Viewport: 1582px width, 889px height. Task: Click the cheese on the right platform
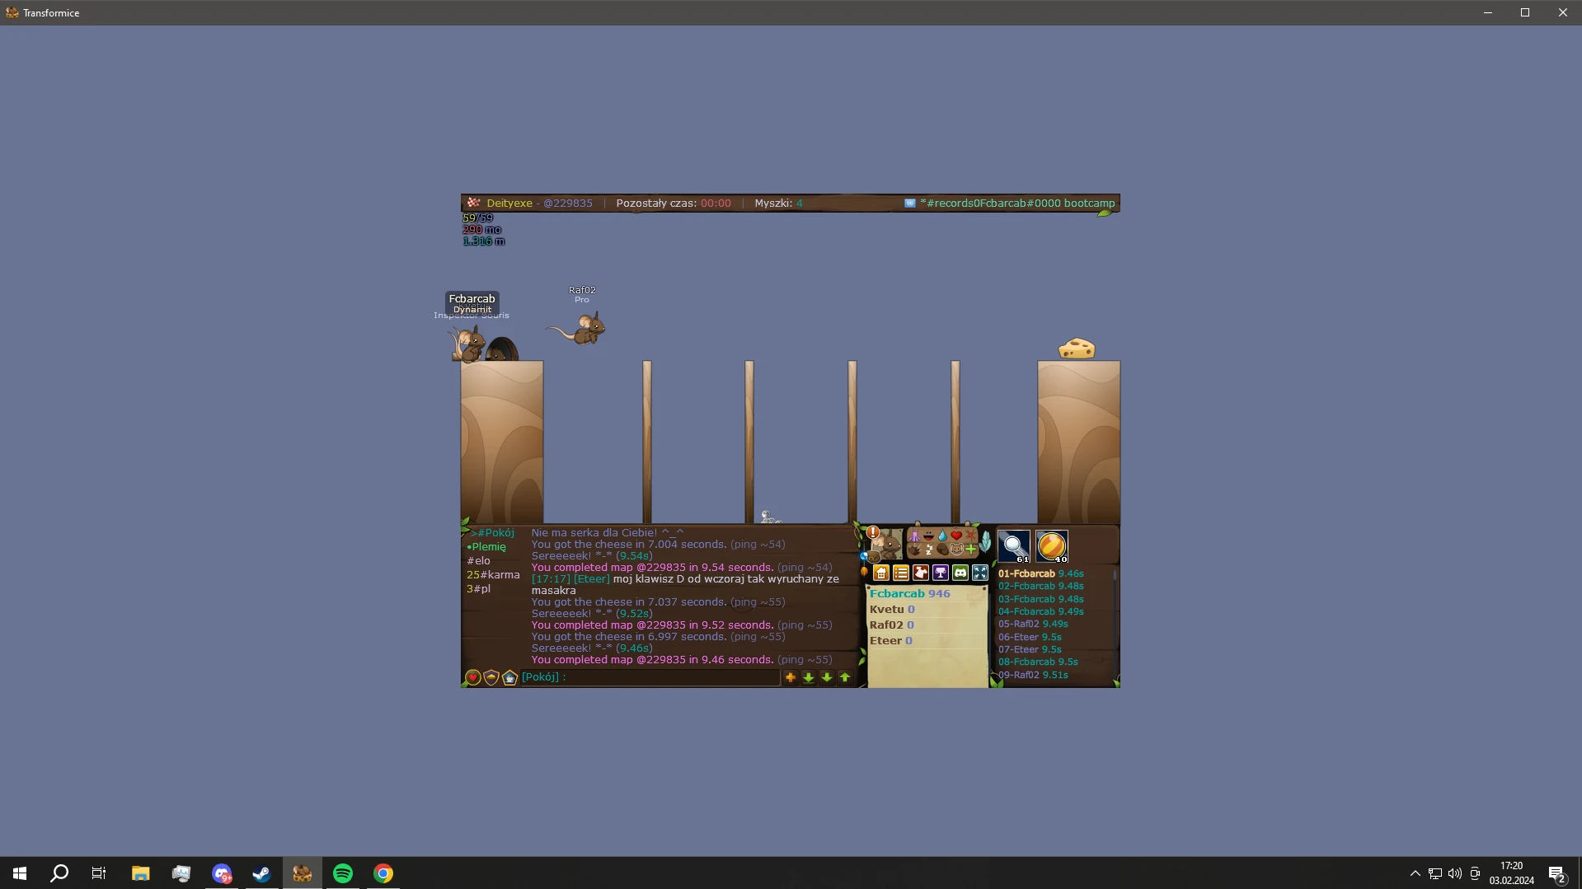pos(1077,349)
